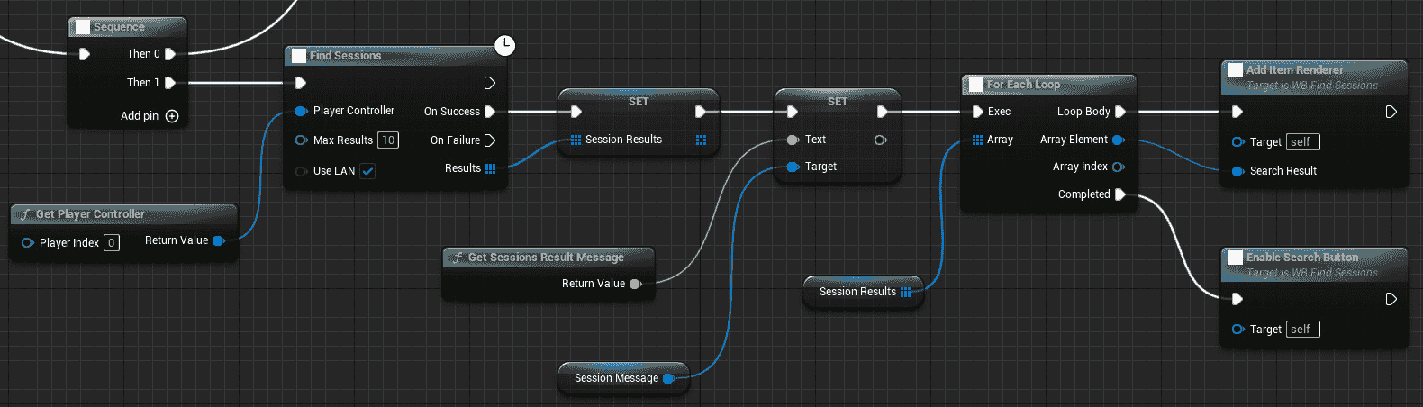Click the Then 0 output pin

click(x=170, y=54)
